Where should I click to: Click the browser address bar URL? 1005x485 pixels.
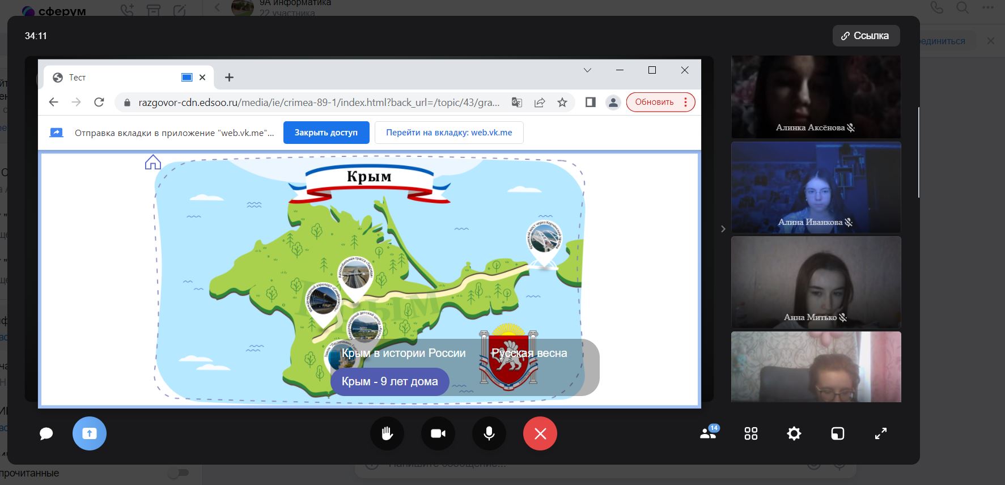click(x=319, y=103)
